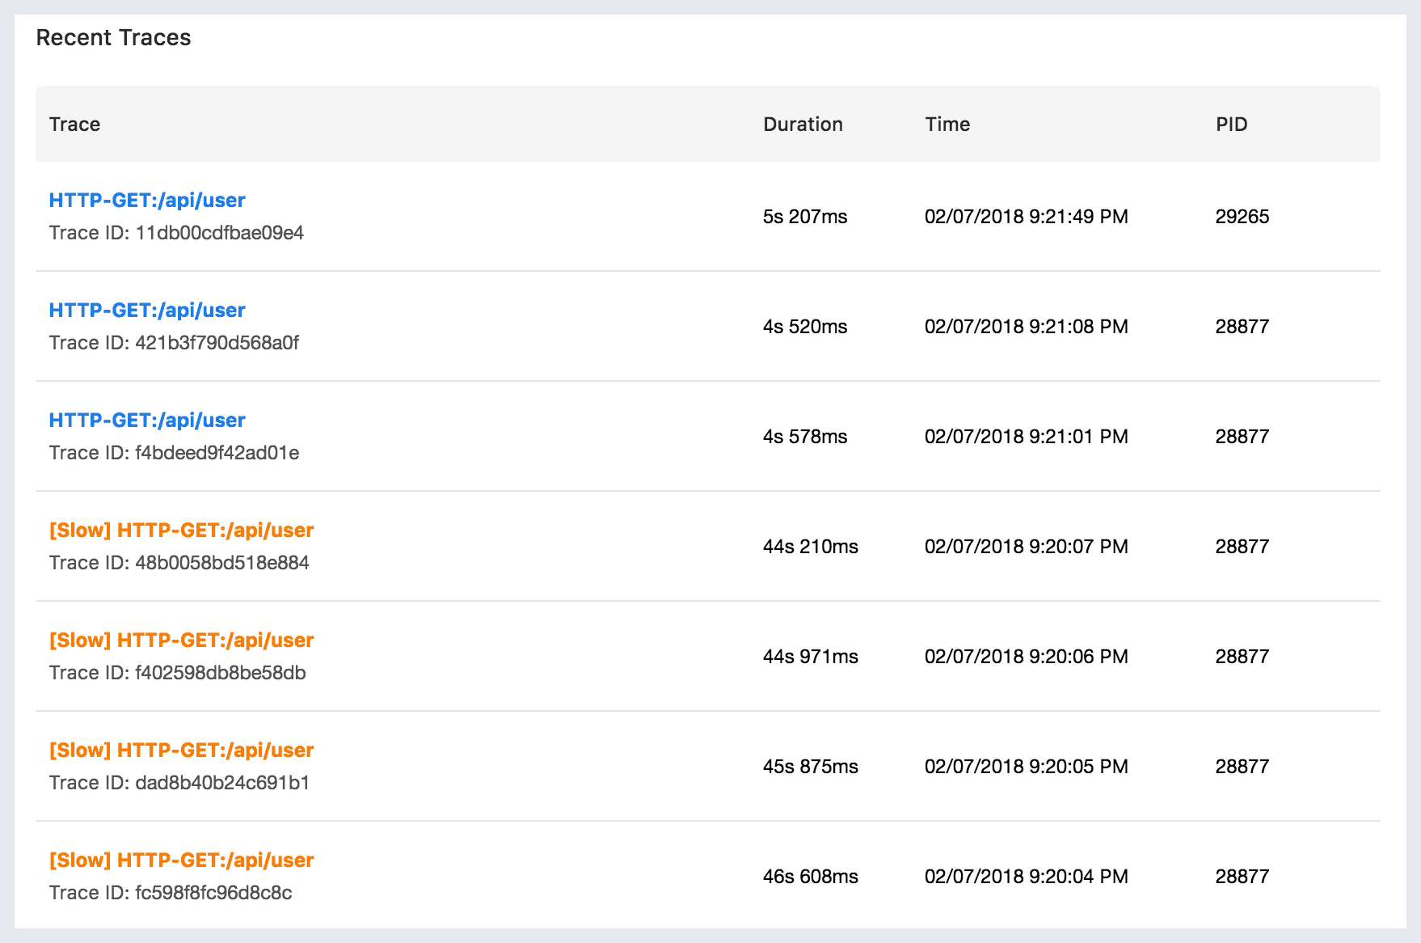Click time 02/07/2018 9:20:06 PM
Image resolution: width=1421 pixels, height=943 pixels.
(1027, 657)
